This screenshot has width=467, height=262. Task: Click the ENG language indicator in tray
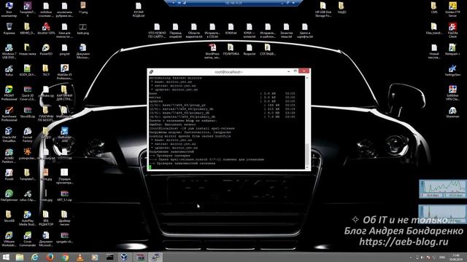point(442,257)
